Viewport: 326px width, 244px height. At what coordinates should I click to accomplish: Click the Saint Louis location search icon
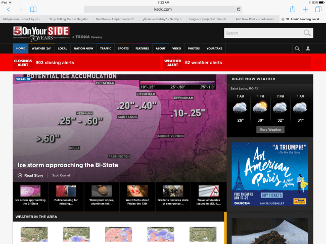(257, 88)
